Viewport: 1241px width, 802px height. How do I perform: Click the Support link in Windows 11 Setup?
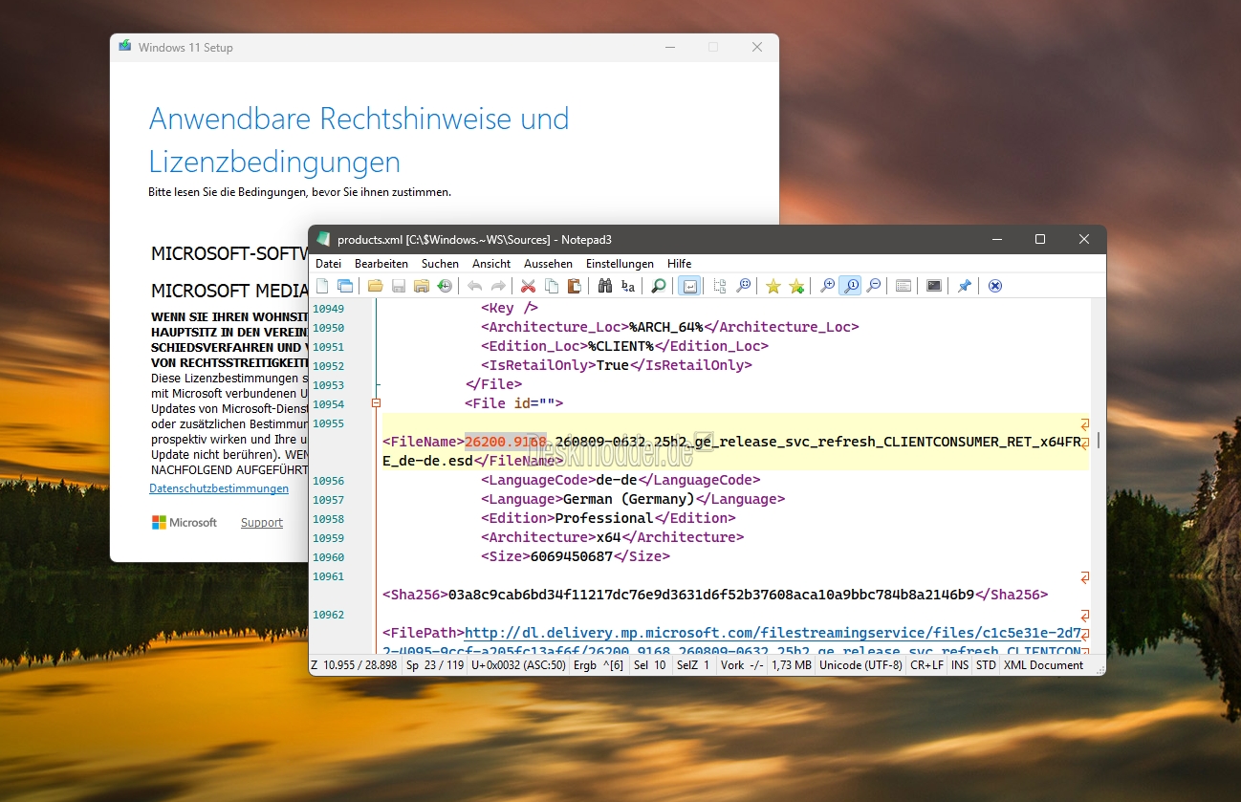pos(262,523)
